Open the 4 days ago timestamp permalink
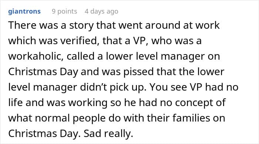259x144 pixels. click(101, 11)
